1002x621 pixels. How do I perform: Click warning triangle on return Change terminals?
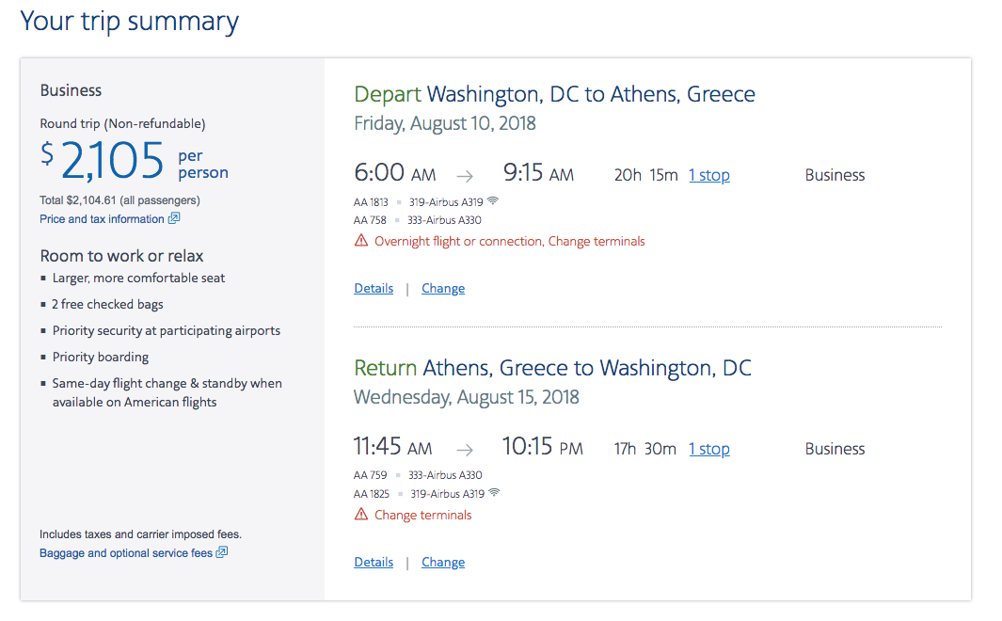tap(361, 515)
